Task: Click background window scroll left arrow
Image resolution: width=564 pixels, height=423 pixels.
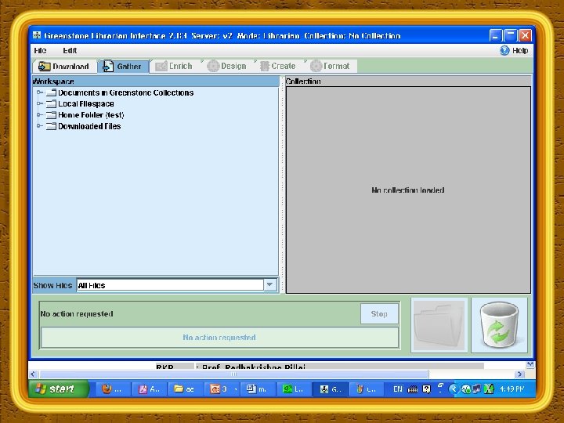Action: pos(34,374)
